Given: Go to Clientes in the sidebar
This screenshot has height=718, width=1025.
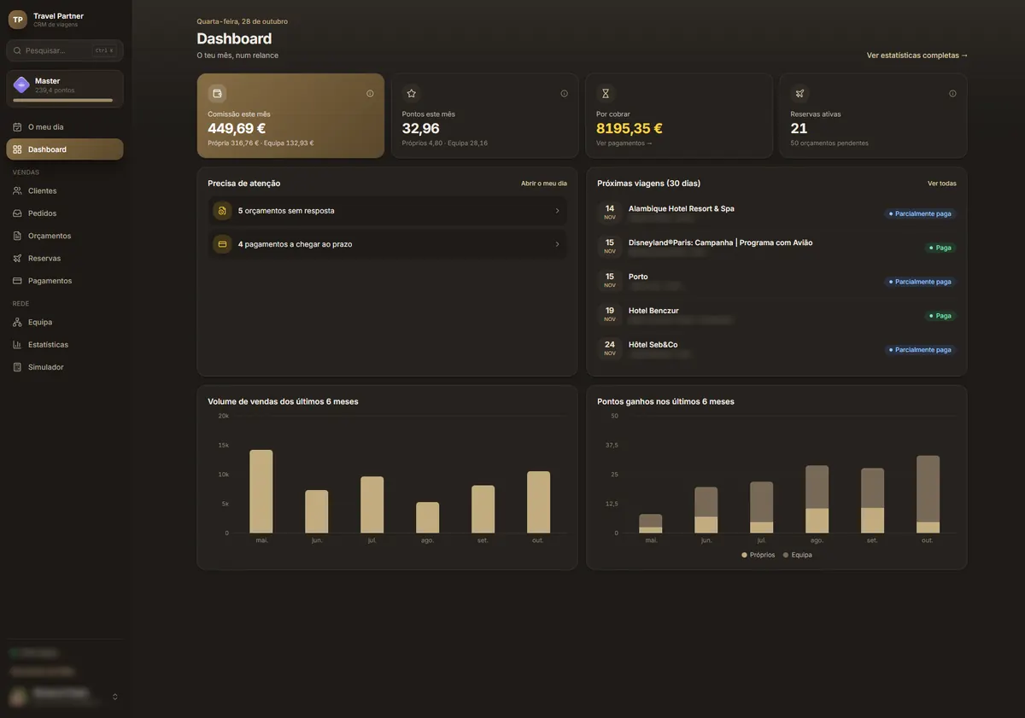Looking at the screenshot, I should point(65,191).
